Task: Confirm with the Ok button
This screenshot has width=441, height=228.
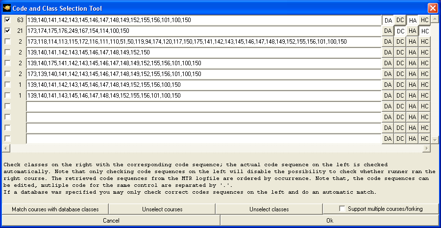Action: tap(330, 221)
